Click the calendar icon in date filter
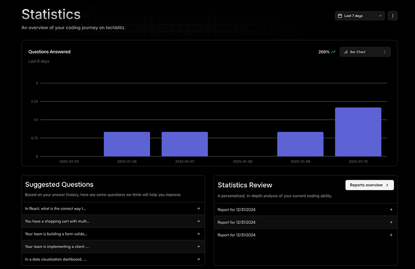The width and height of the screenshot is (415, 269). (x=340, y=16)
